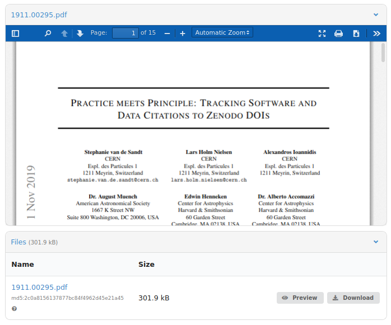Go to the next page arrow
Viewport: 391px width, 325px height.
(80, 33)
